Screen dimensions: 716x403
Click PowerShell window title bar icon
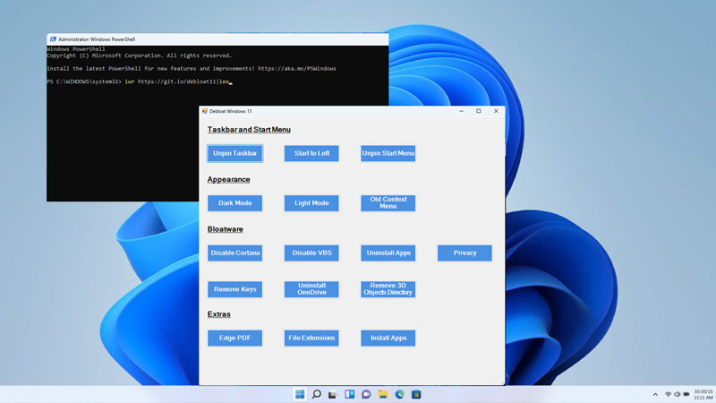tap(53, 39)
